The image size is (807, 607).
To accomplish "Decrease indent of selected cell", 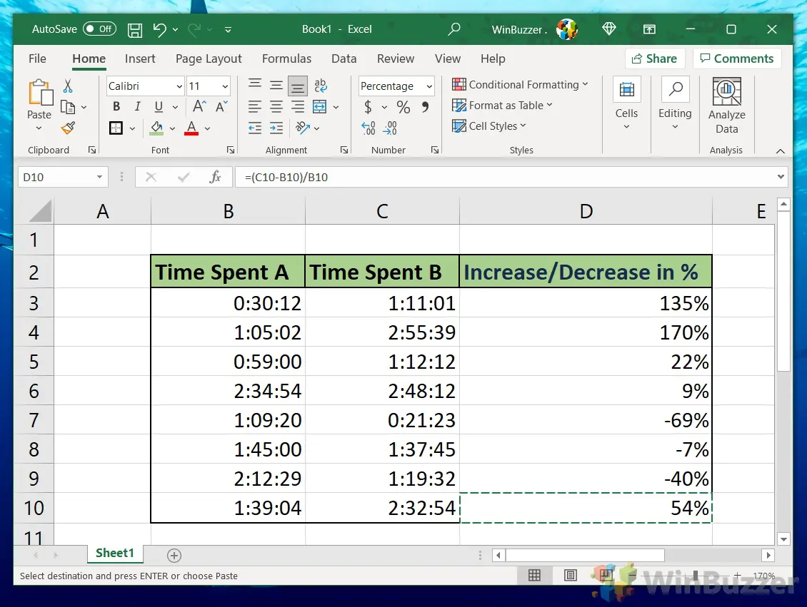I will (x=254, y=128).
